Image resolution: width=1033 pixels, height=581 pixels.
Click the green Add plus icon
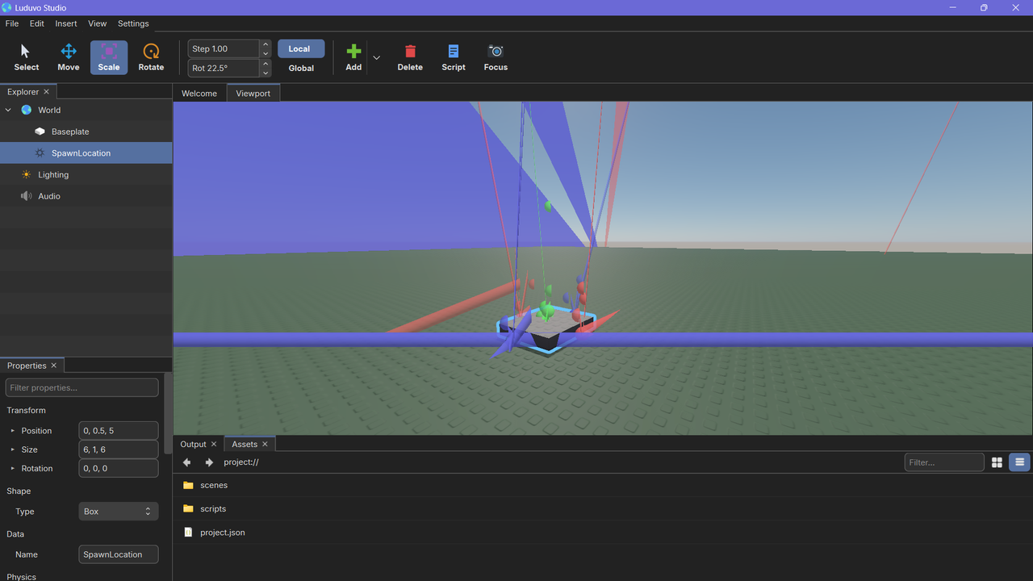click(x=353, y=51)
